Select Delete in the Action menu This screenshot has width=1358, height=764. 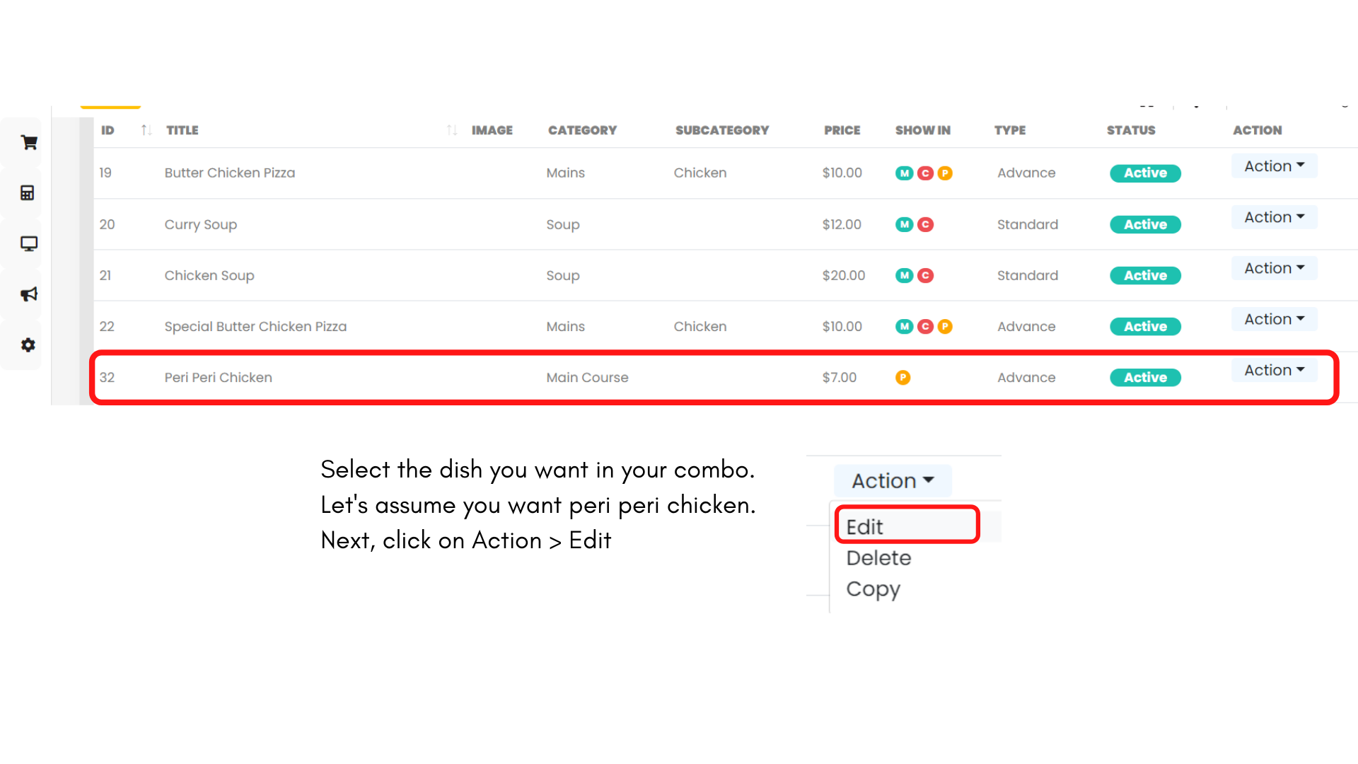pyautogui.click(x=878, y=558)
